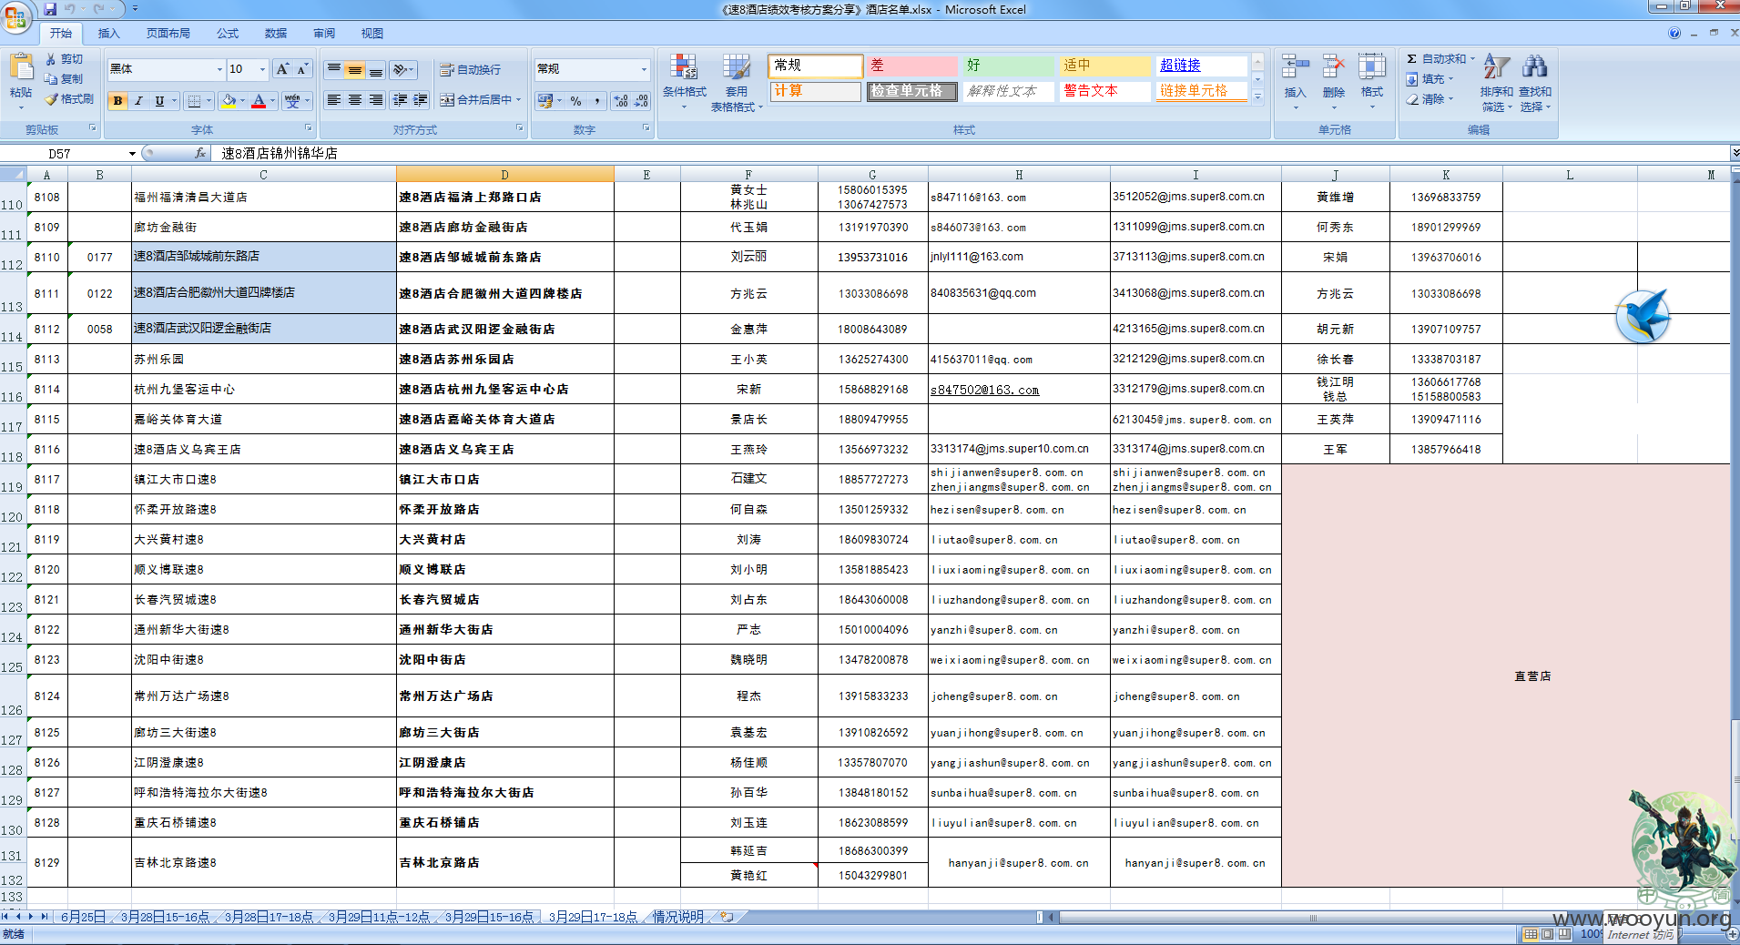The height and width of the screenshot is (945, 1740).
Task: Click the 清除 (Clear) button
Action: click(x=1428, y=99)
